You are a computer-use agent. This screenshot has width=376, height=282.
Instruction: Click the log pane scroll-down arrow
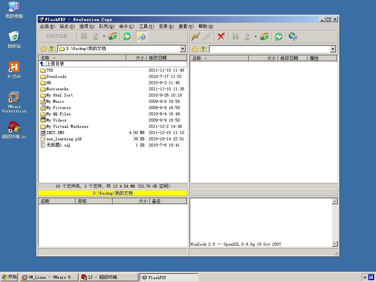335,244
